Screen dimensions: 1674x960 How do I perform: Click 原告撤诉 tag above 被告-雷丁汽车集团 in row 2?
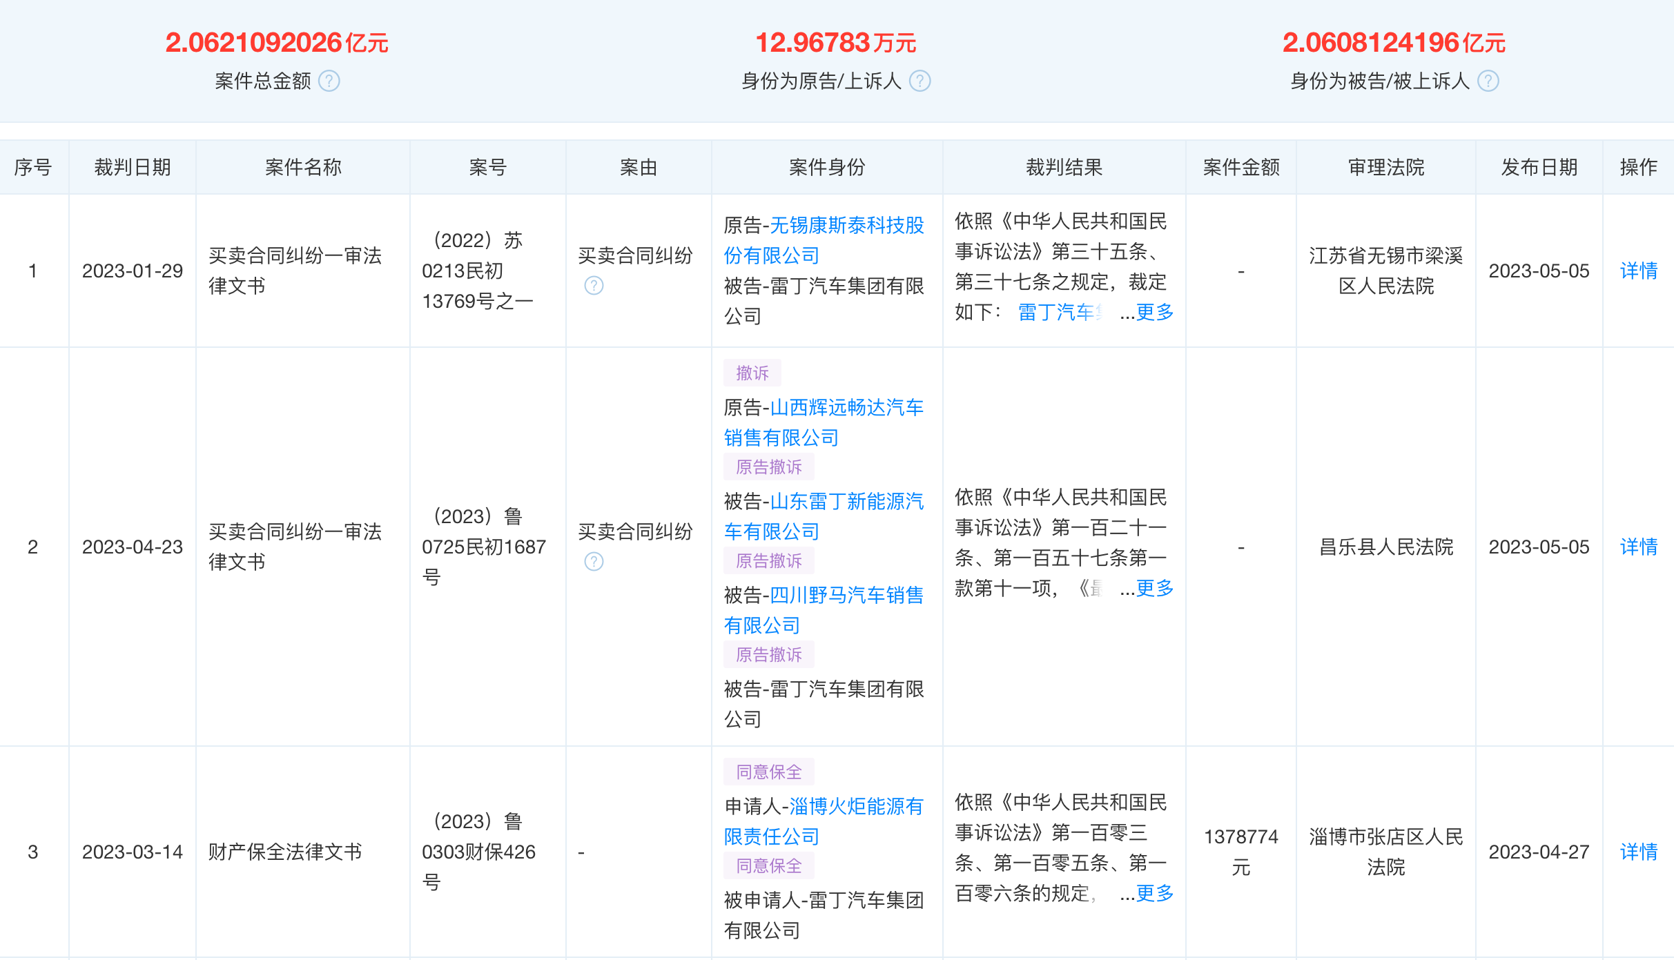click(769, 654)
